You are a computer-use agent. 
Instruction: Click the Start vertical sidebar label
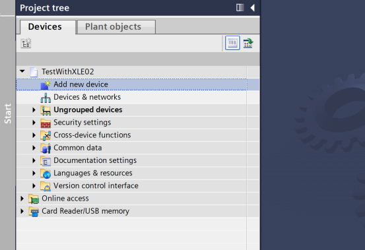point(8,113)
